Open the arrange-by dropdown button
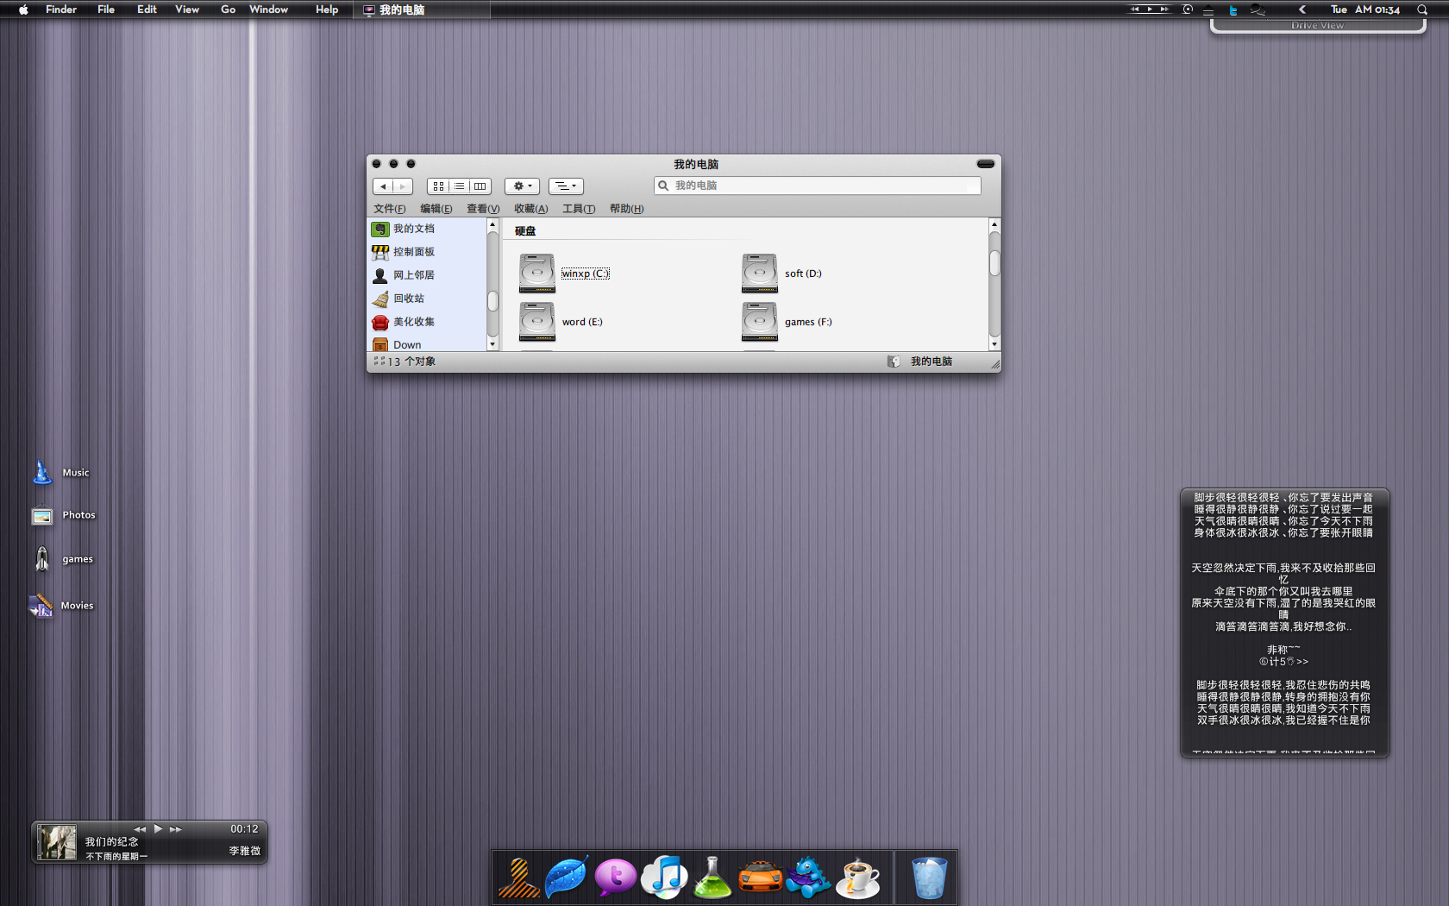Viewport: 1449px width, 906px height. [566, 186]
